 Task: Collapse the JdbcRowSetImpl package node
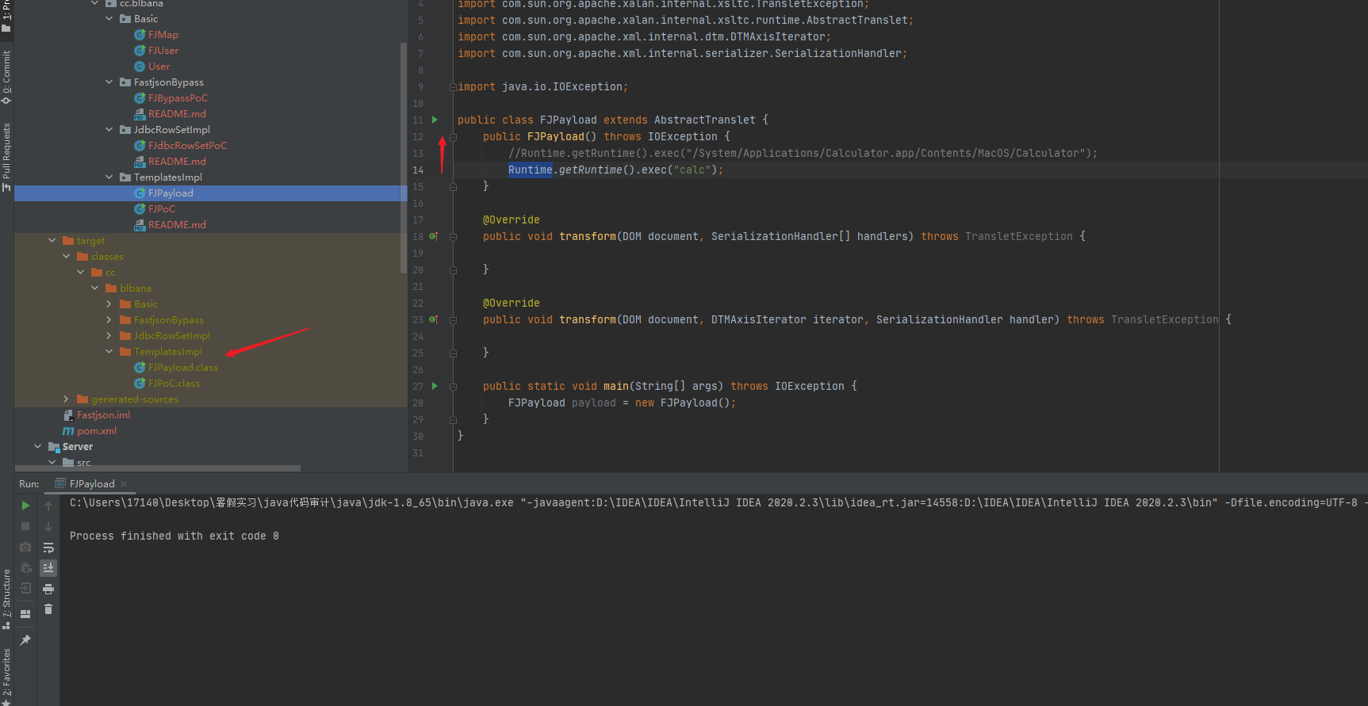coord(109,129)
